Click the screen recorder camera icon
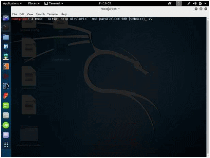Screen dimensions: 210x158 (x=169, y=3)
